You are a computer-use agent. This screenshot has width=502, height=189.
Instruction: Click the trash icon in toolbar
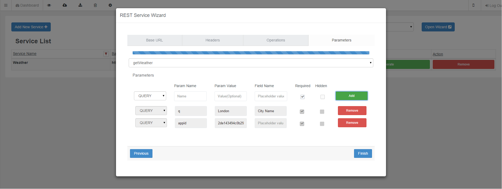(95, 5)
